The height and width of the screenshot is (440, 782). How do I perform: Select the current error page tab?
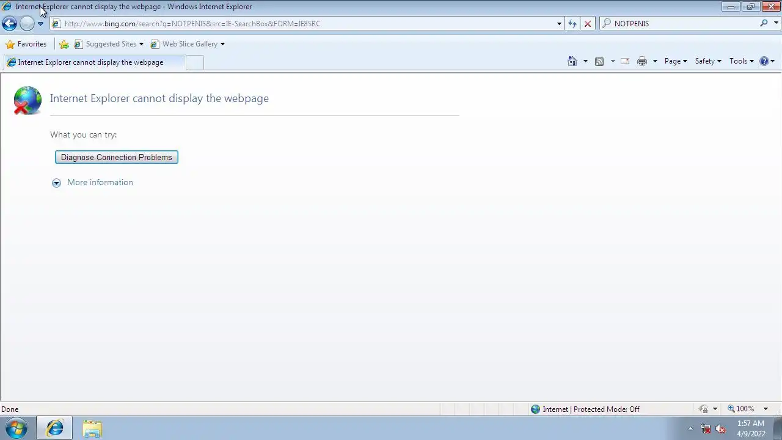coord(93,62)
